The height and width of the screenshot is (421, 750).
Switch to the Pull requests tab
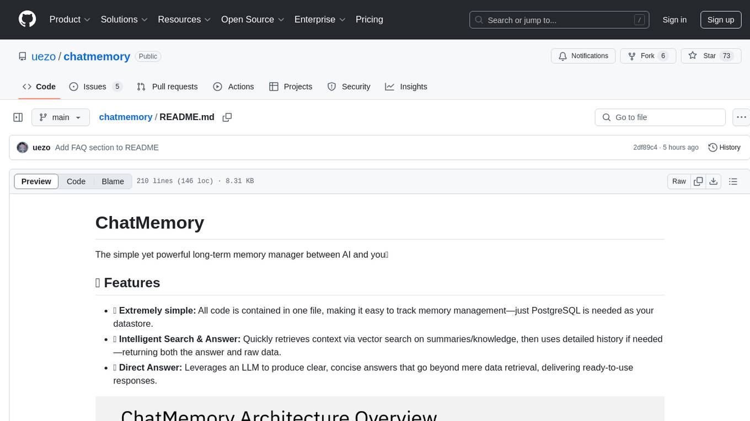pyautogui.click(x=167, y=87)
